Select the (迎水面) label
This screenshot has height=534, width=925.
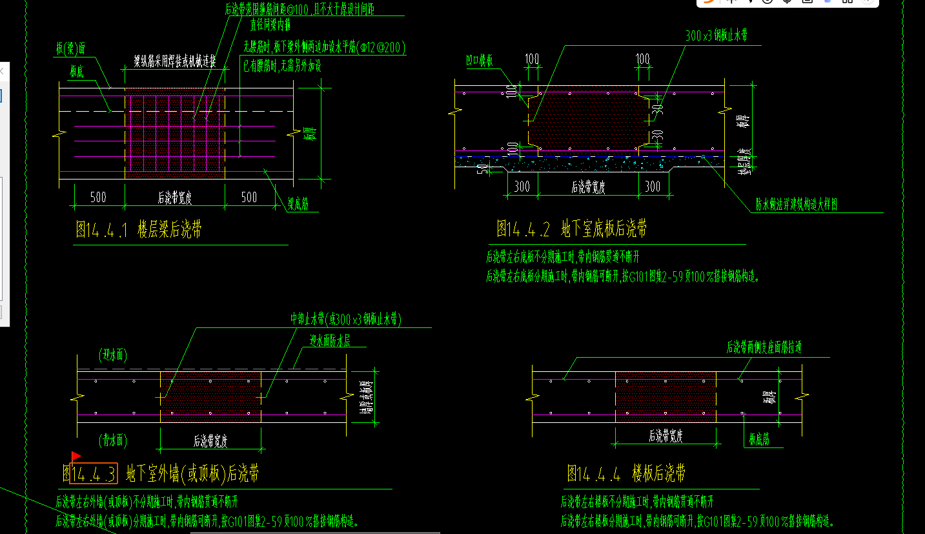pyautogui.click(x=113, y=354)
